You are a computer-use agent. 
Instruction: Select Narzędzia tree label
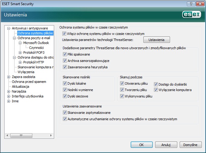coord(19,91)
